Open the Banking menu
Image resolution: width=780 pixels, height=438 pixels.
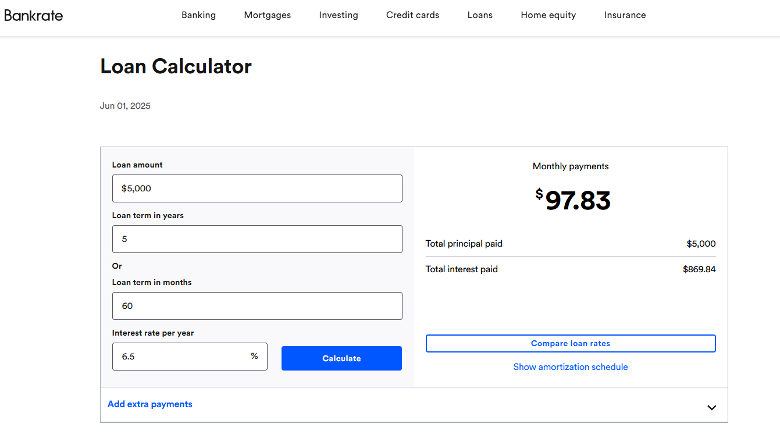coord(198,15)
